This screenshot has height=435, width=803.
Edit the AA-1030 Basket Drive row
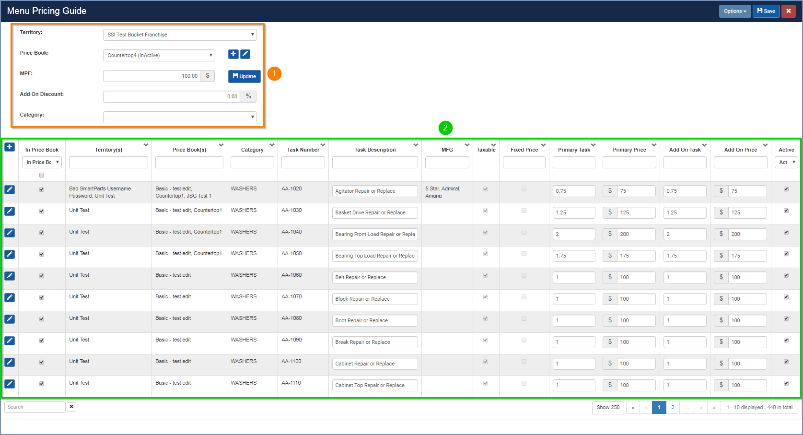(10, 211)
